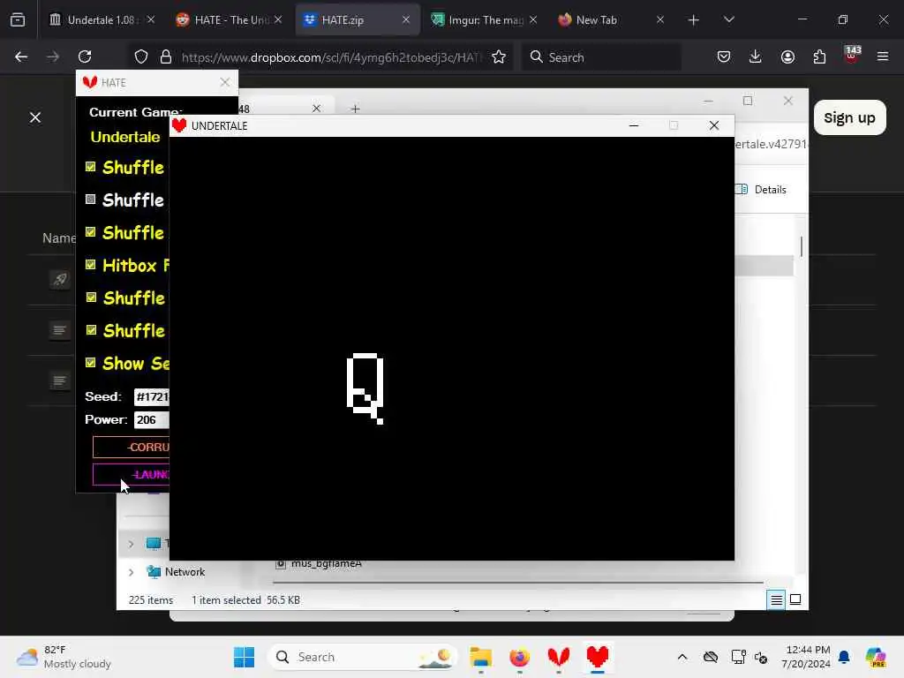
Task: Click the Windows taskbar Search box
Action: click(x=362, y=657)
